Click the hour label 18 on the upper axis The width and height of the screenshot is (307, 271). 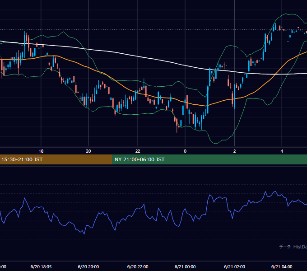pos(41,151)
